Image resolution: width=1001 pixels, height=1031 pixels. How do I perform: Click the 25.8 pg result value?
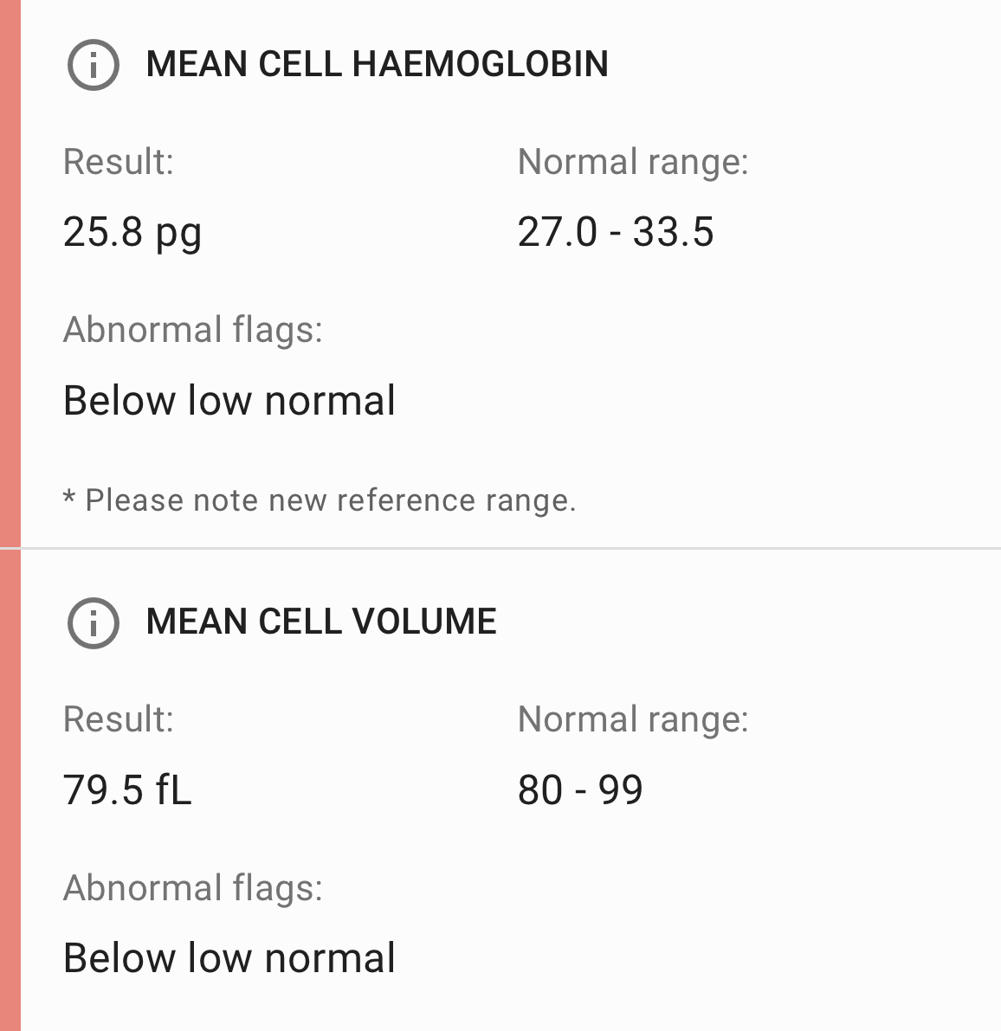(132, 234)
